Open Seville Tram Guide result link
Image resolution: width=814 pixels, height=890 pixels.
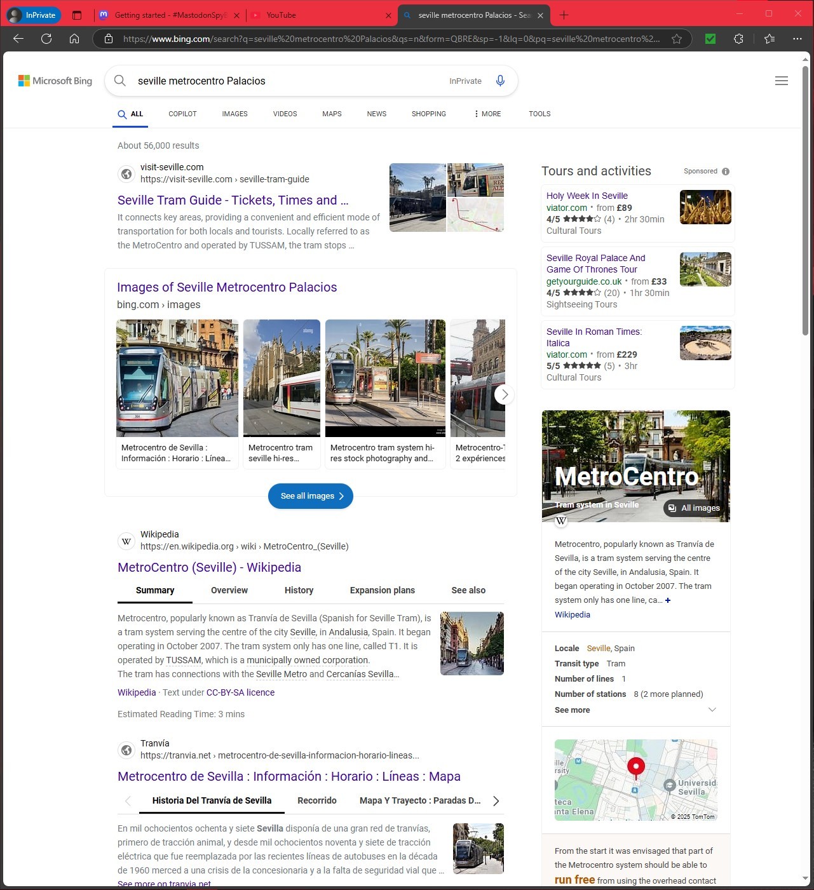(233, 200)
